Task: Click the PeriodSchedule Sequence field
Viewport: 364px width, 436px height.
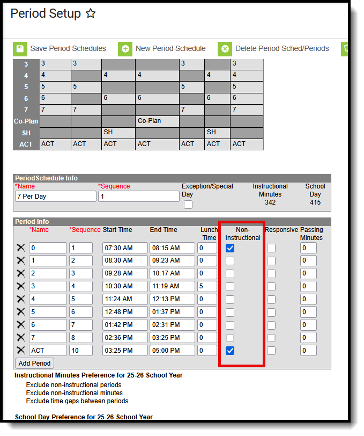Action: click(x=138, y=197)
